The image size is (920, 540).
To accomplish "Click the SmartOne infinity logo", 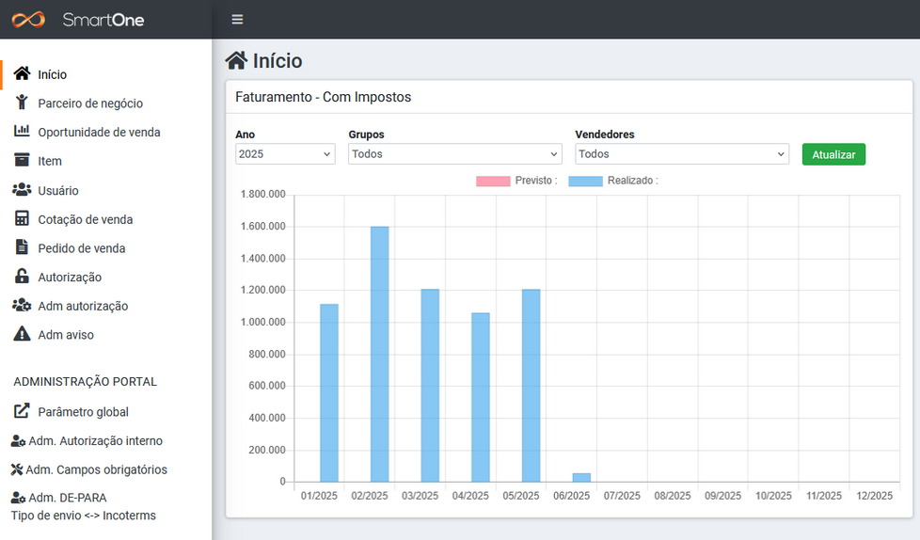I will point(28,20).
